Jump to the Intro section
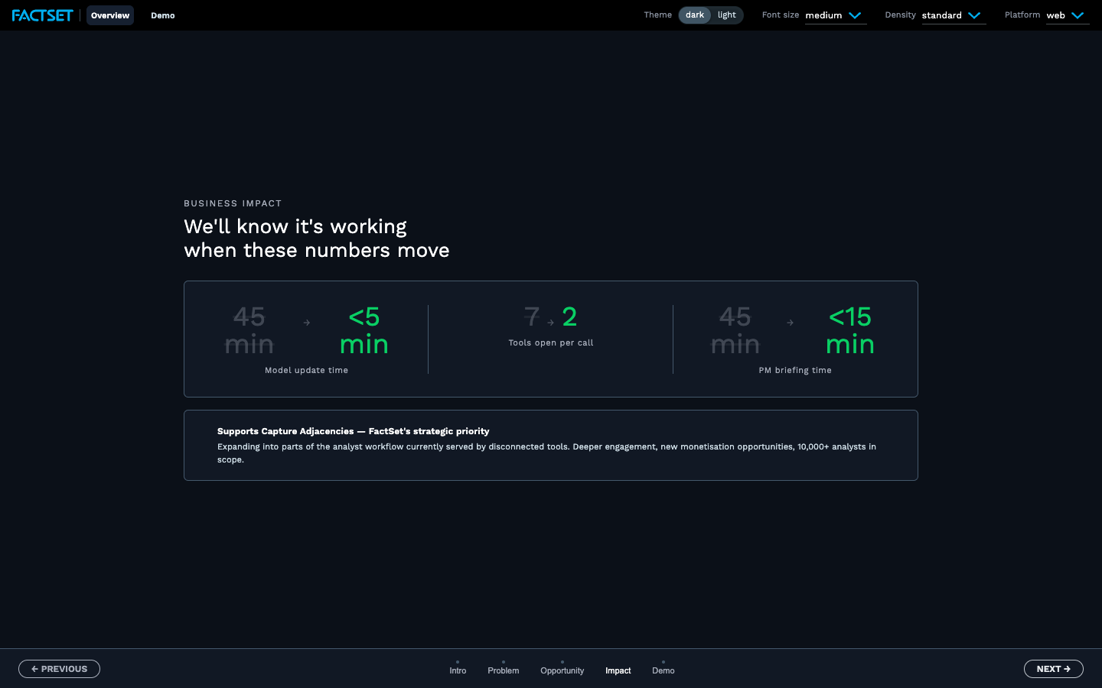The image size is (1102, 688). pos(458,667)
